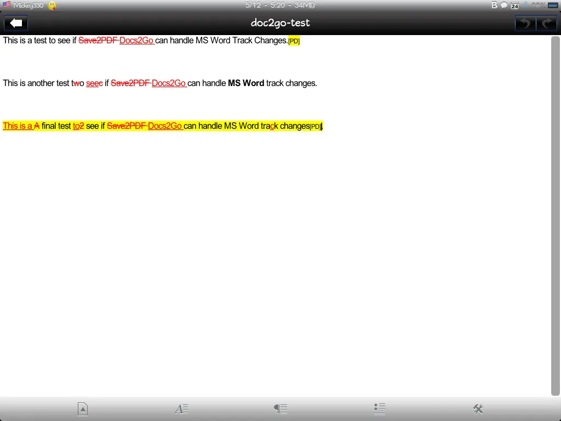Tap the back arrow button

click(16, 23)
